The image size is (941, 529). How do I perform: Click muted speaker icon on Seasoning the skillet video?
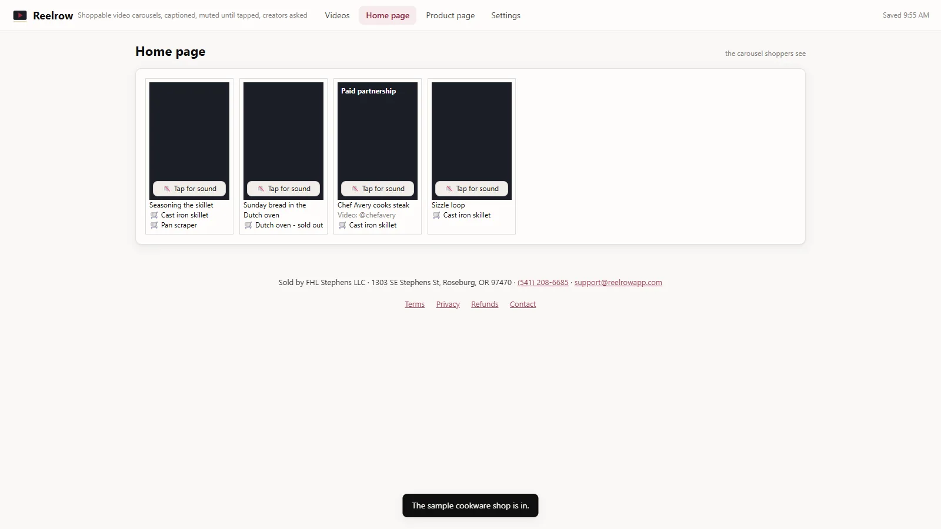pyautogui.click(x=167, y=189)
